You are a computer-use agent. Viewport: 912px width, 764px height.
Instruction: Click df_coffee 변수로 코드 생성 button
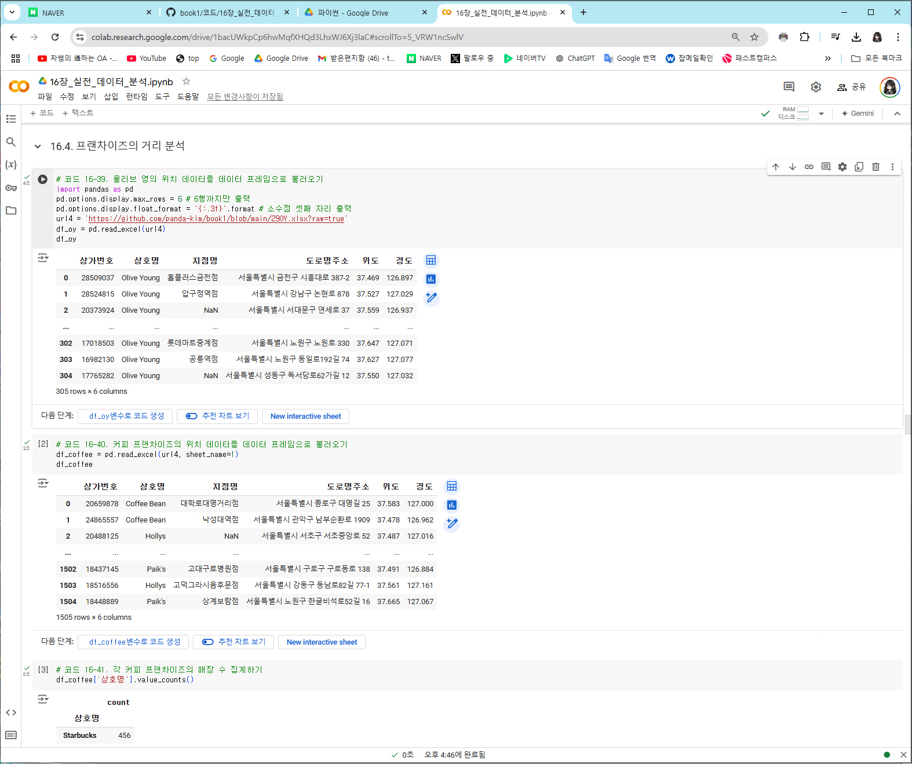(x=134, y=642)
